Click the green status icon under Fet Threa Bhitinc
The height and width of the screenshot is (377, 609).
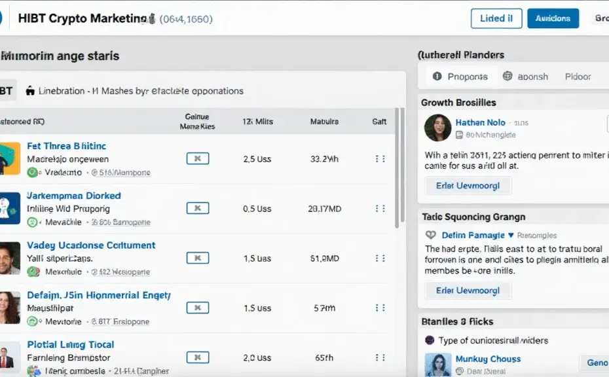33,172
